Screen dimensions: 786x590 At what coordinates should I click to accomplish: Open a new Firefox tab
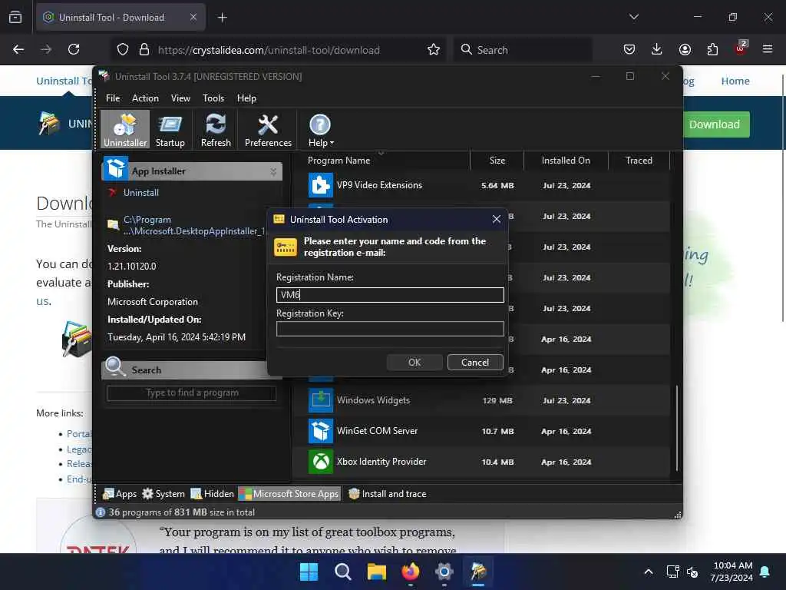[x=222, y=18]
